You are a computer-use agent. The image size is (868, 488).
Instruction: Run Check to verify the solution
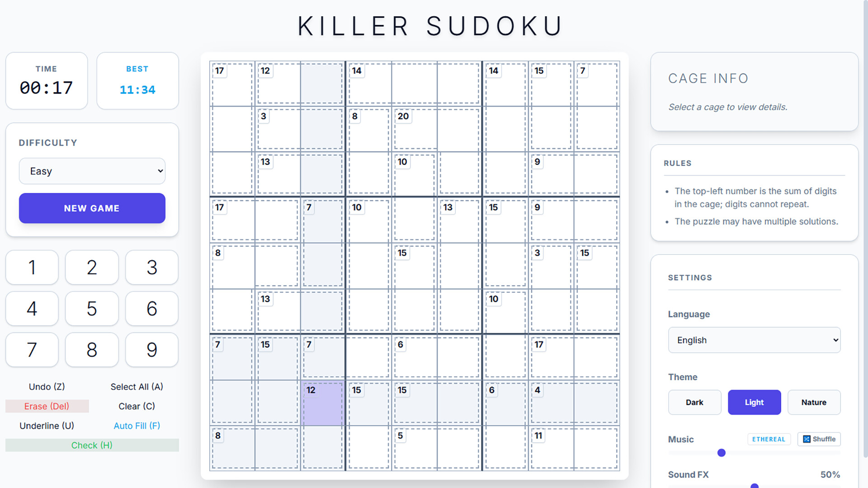92,445
